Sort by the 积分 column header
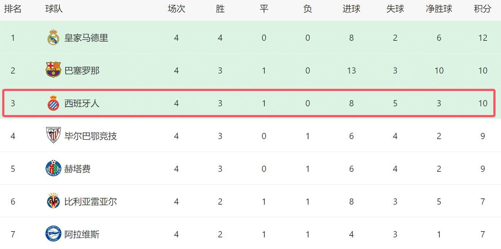This screenshot has height=249, width=501. (x=482, y=9)
